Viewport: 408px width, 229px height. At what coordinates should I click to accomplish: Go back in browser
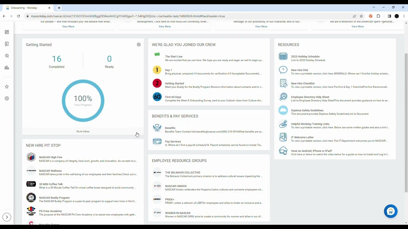[x=4, y=16]
